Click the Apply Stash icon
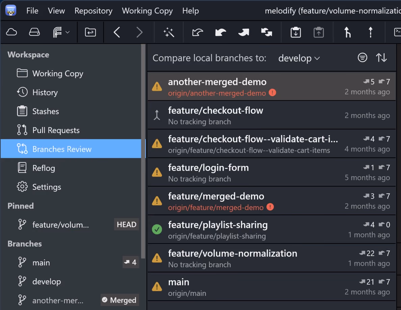Screen dimensions: 401x310 (319, 32)
